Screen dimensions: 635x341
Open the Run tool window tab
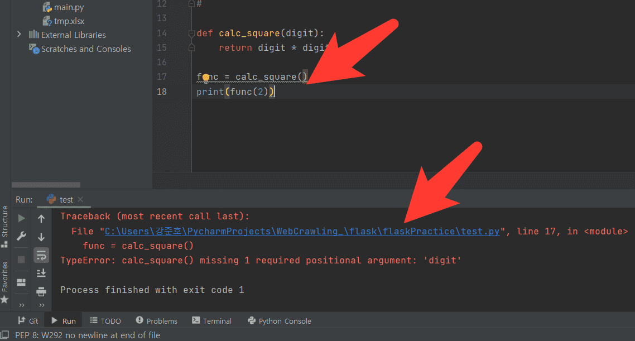click(x=64, y=321)
